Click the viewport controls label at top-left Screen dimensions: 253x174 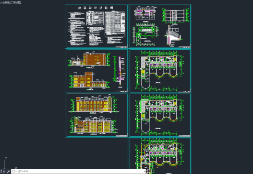[x=11, y=2]
